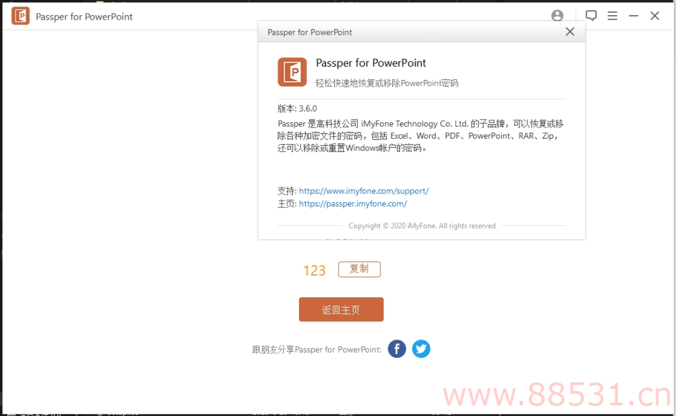Click the Passper description paragraph
Screen dimensions: 676x416
[x=421, y=136]
